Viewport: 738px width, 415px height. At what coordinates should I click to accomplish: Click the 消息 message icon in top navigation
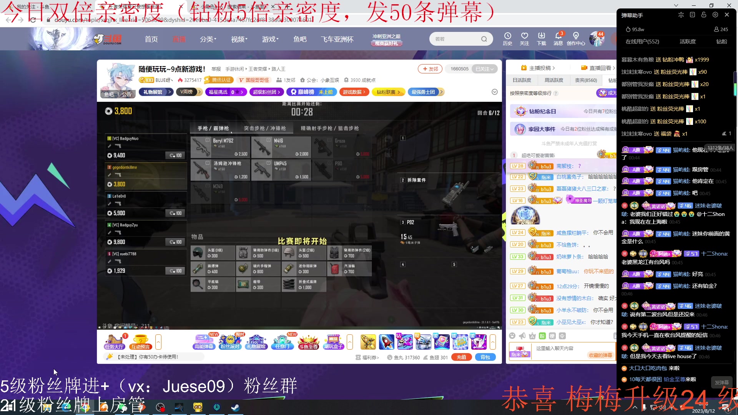click(x=558, y=38)
